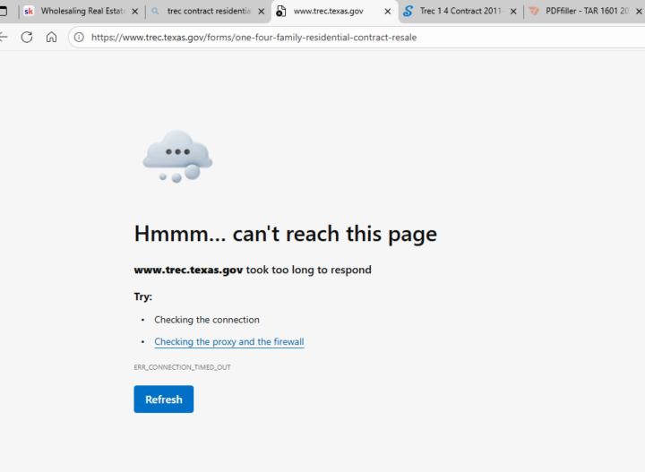Close the Trec 1 4 Contract tab
645x472 pixels.
click(514, 12)
